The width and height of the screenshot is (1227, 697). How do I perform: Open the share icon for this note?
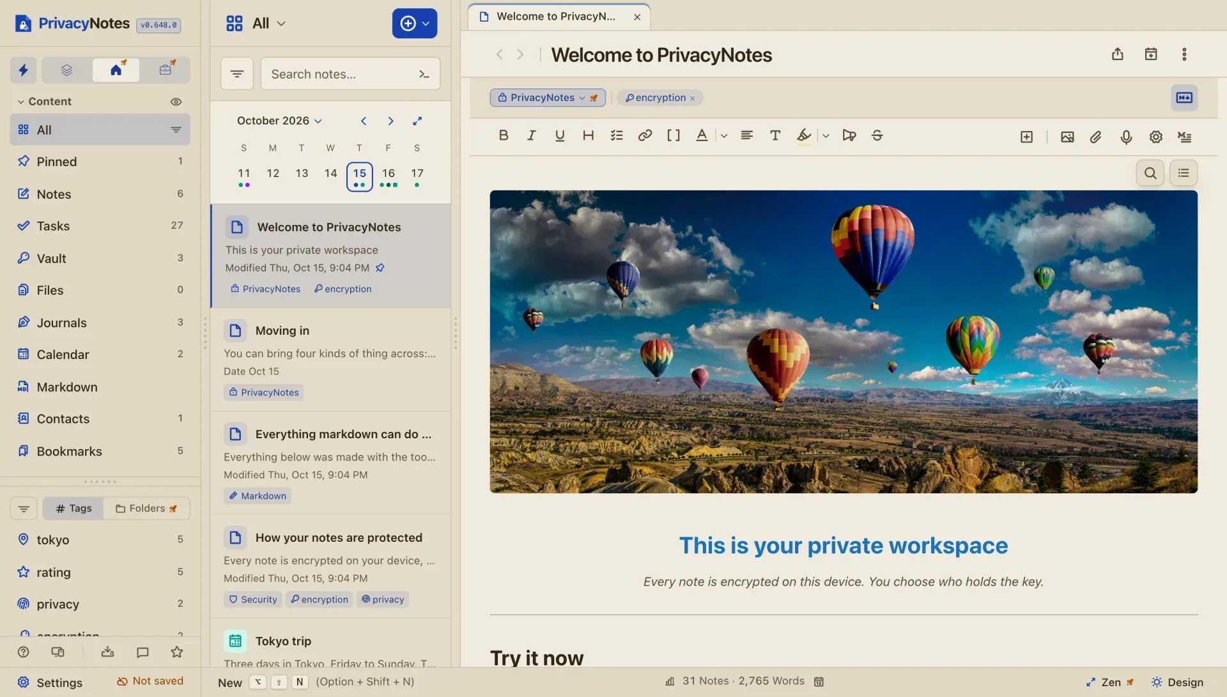pos(1117,54)
